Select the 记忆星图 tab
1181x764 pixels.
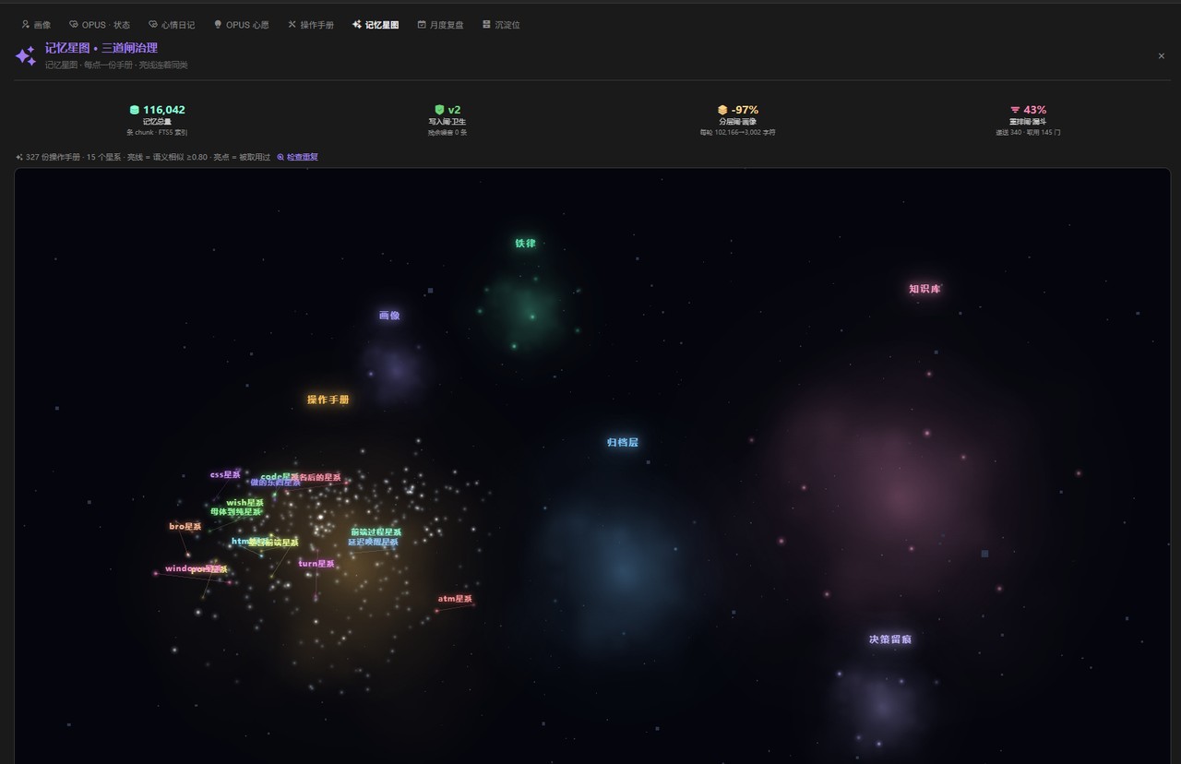376,25
